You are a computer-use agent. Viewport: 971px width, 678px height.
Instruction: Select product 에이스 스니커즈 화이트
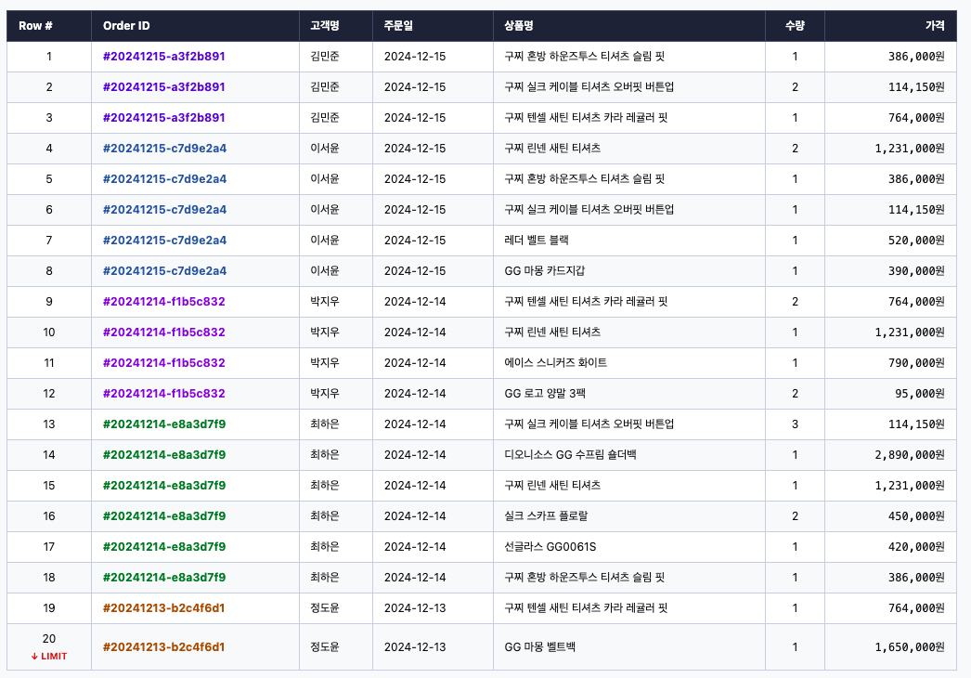[x=555, y=363]
